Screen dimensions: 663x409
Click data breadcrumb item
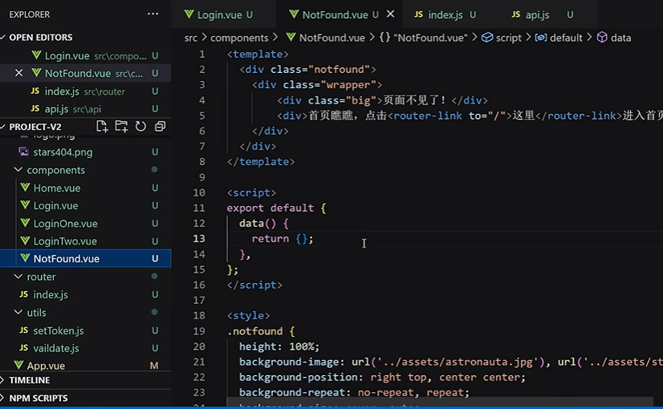tap(614, 38)
